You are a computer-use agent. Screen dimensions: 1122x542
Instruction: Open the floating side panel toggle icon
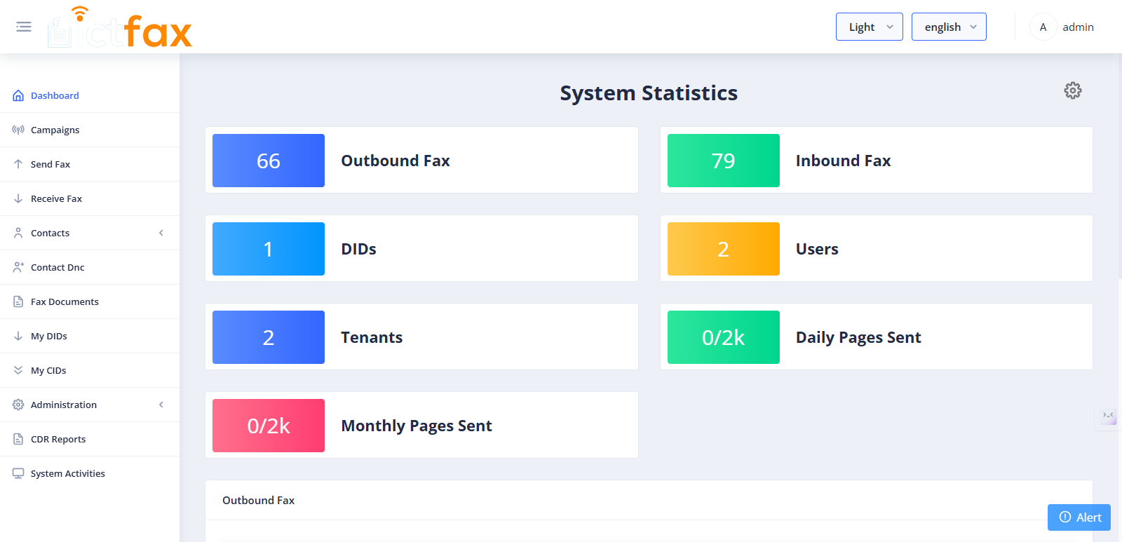(1108, 416)
